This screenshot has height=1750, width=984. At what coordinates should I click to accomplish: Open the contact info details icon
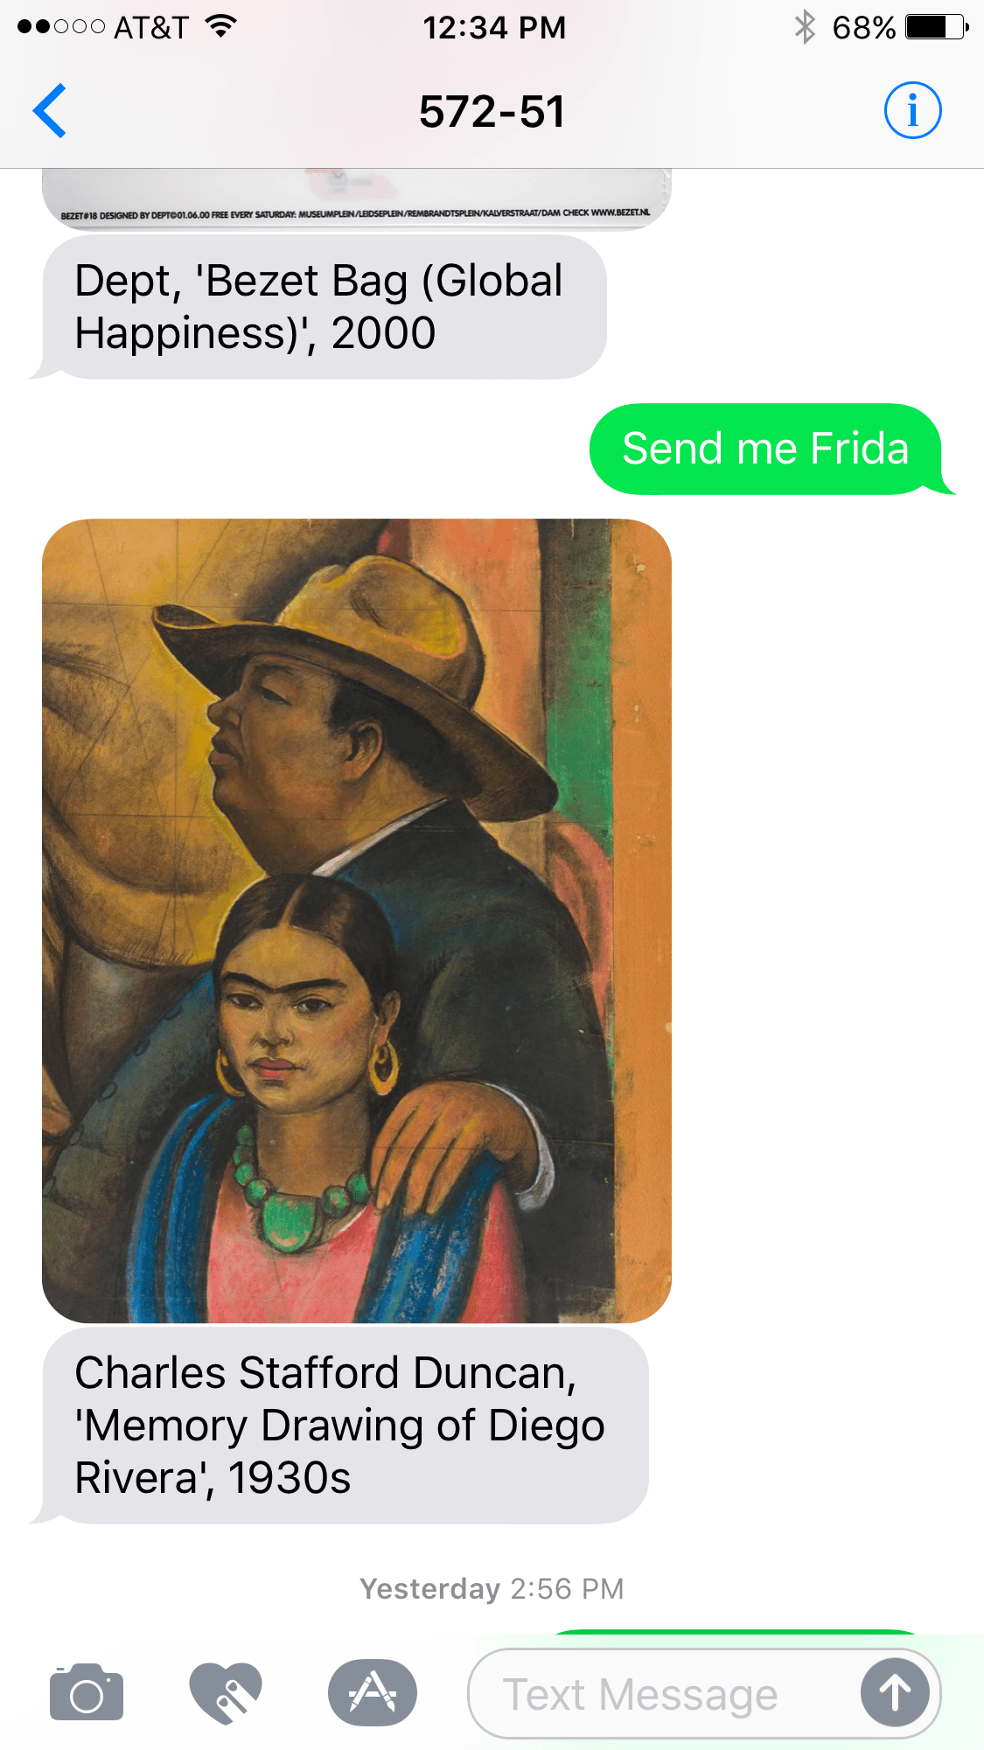[x=912, y=111]
